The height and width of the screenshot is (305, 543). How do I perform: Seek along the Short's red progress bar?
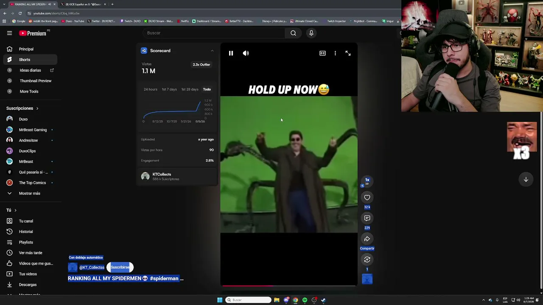(x=289, y=286)
